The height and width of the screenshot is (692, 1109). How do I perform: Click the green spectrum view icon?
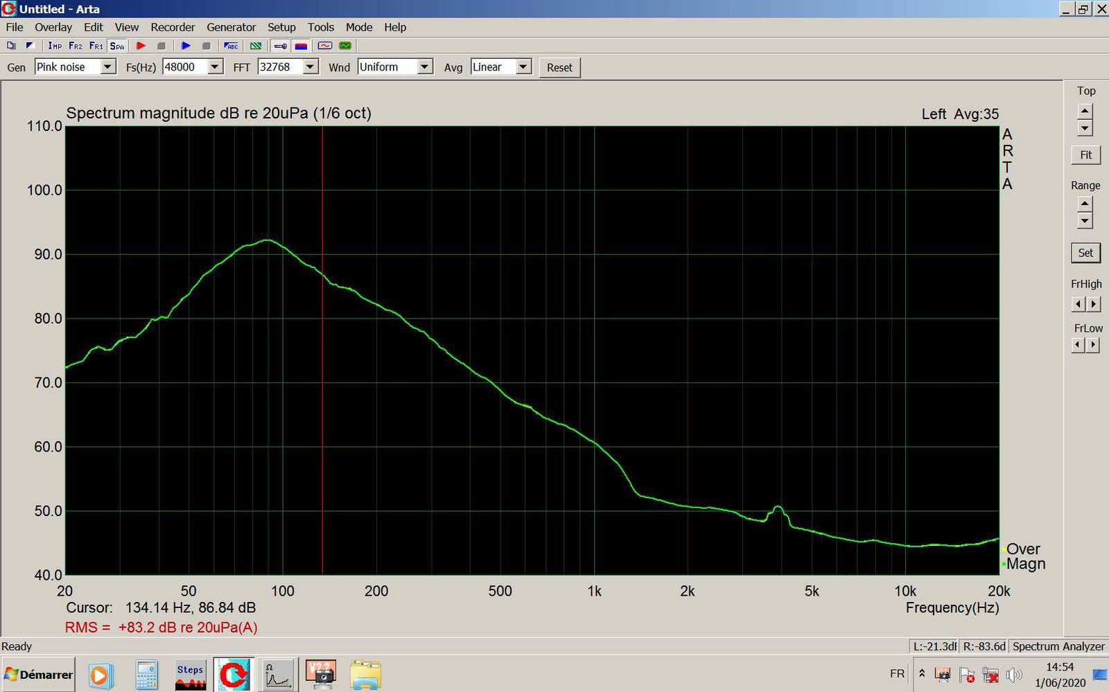pyautogui.click(x=345, y=46)
